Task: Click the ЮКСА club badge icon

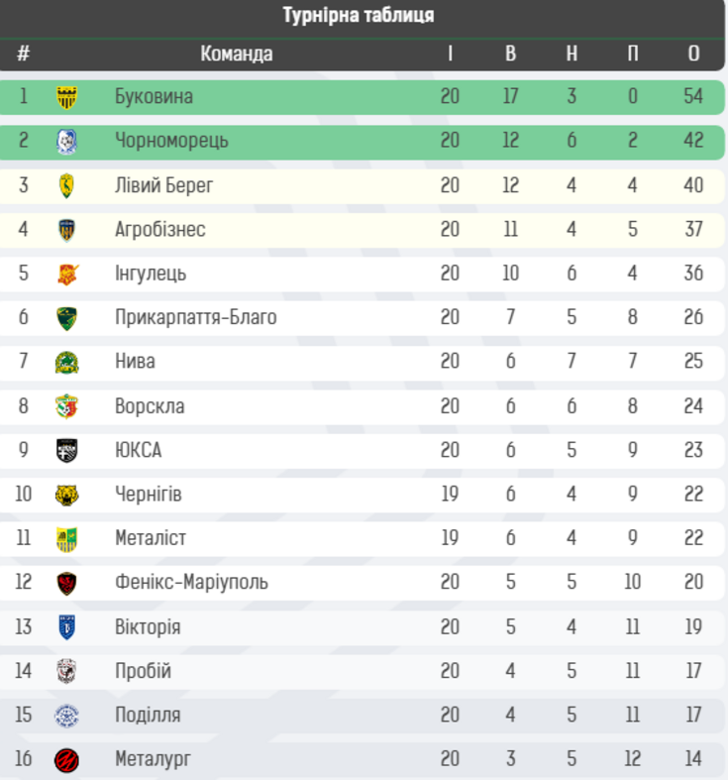Action: [66, 450]
